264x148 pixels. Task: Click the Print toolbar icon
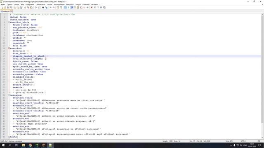[x=21, y=7]
